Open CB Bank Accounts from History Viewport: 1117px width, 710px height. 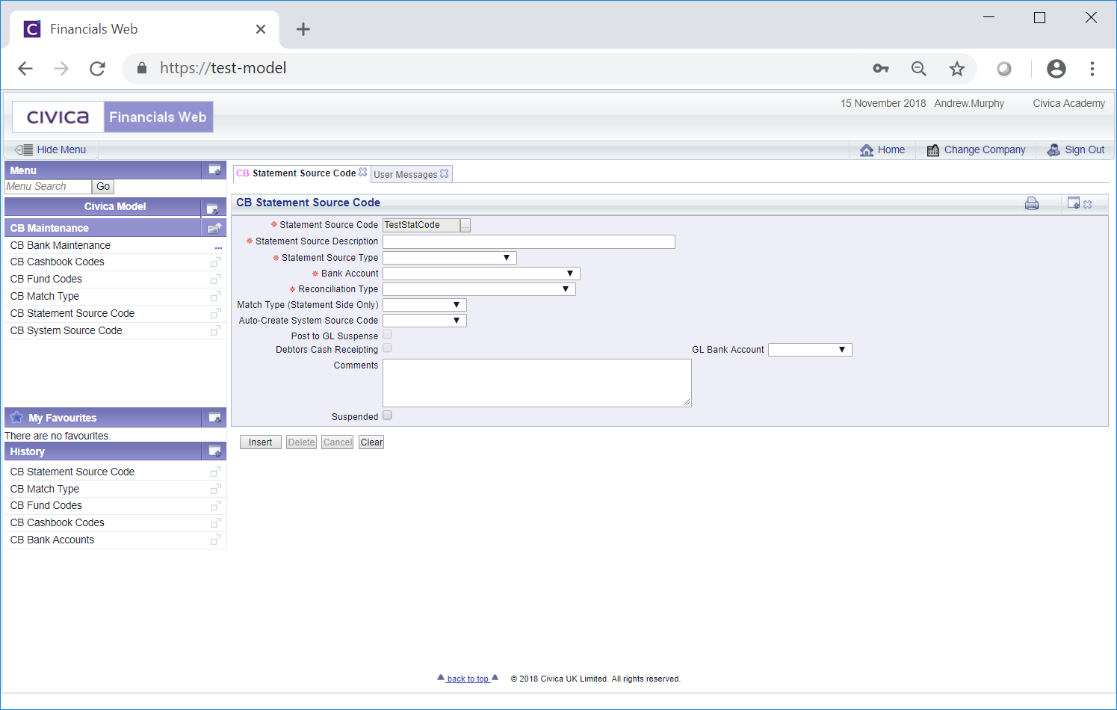click(52, 540)
